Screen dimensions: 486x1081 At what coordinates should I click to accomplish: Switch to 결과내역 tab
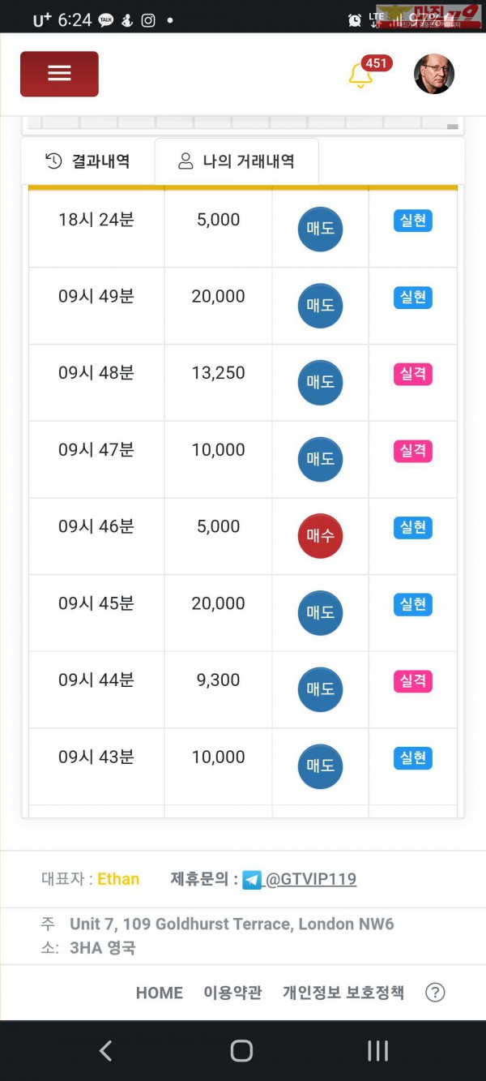[88, 161]
